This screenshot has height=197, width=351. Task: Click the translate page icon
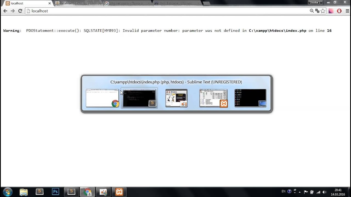point(317,11)
